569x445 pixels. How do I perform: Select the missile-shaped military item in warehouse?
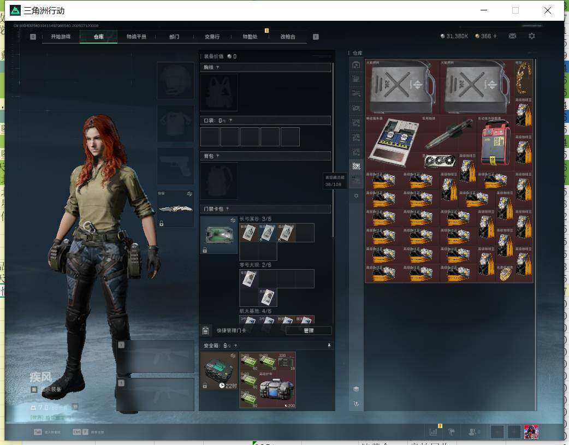click(449, 134)
